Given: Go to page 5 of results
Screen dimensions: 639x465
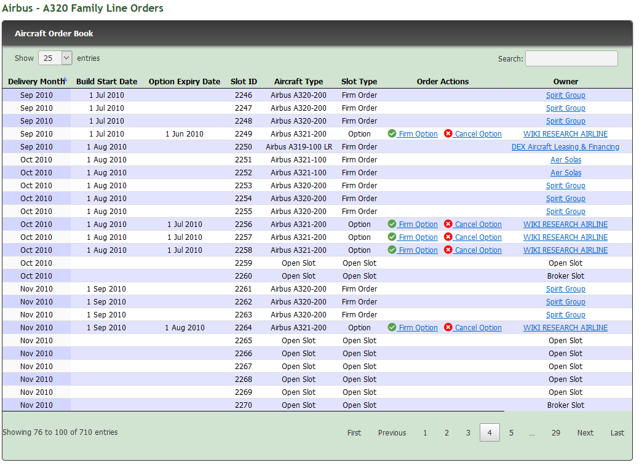Looking at the screenshot, I should pos(511,432).
